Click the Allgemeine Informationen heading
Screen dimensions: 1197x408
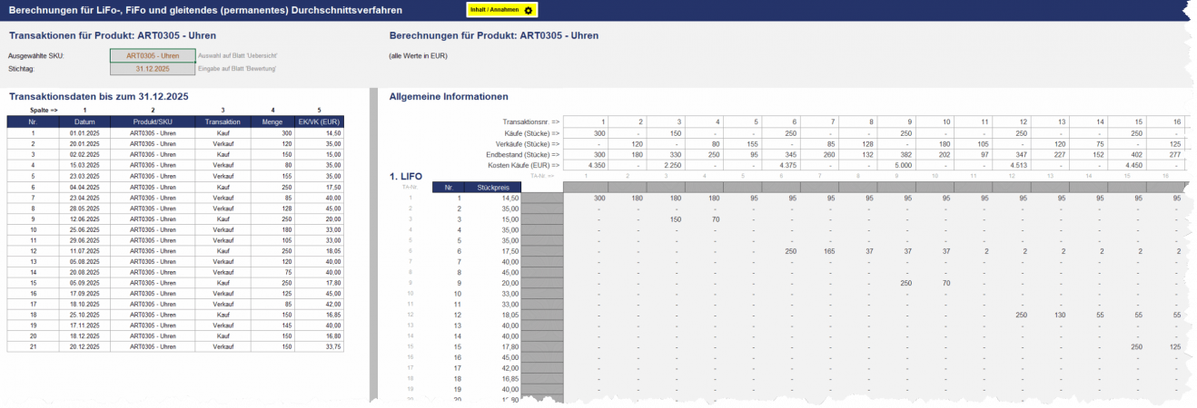pyautogui.click(x=448, y=97)
